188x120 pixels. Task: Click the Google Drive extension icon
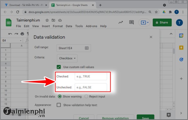[x=164, y=12]
